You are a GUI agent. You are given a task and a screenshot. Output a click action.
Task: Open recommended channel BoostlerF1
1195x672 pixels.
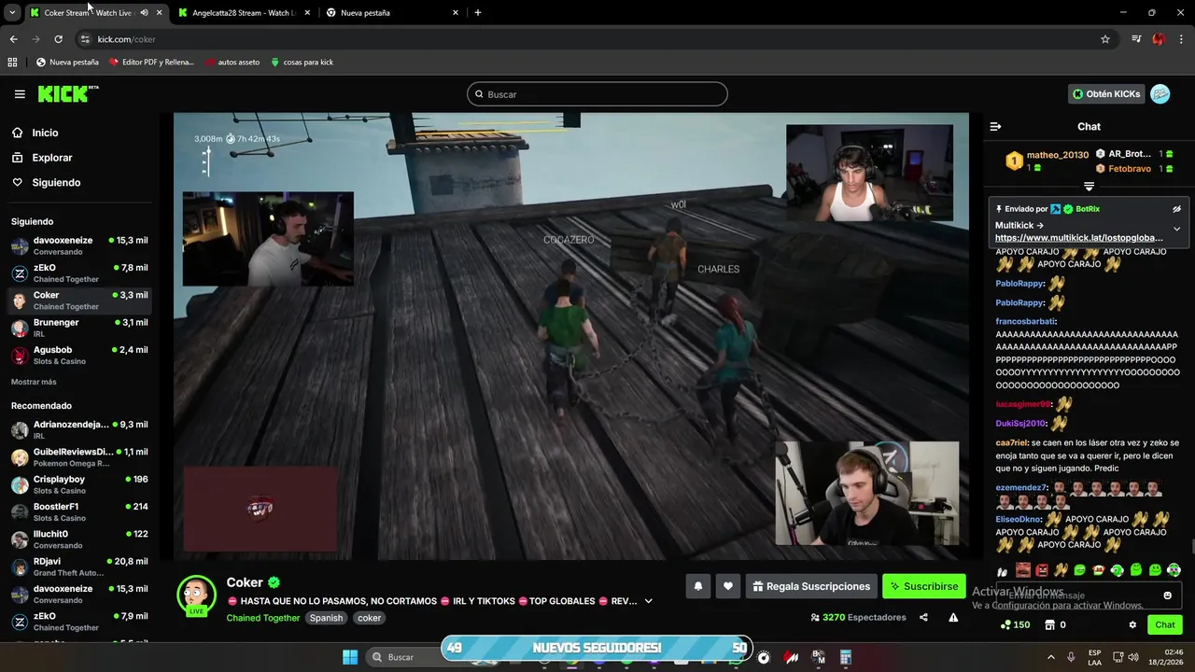tap(79, 511)
